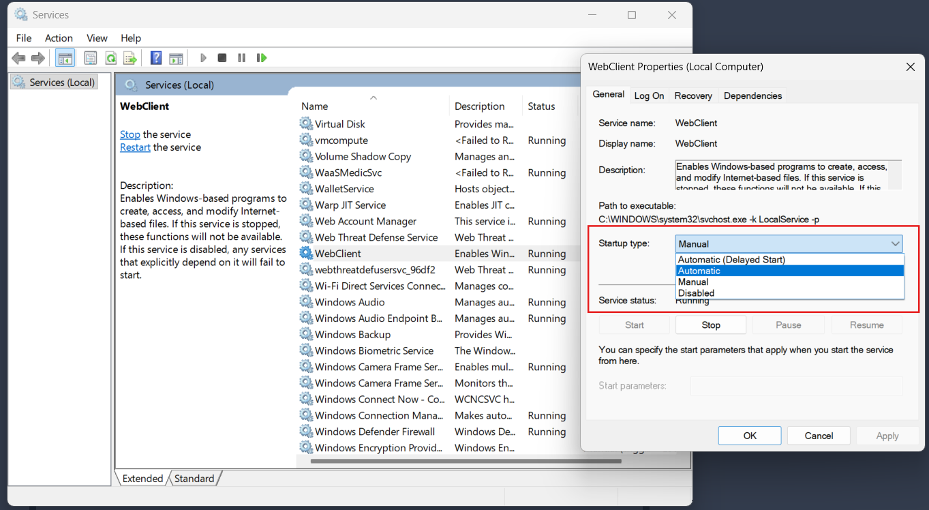Screen dimensions: 929x510
Task: Open the File menu
Action: click(x=24, y=38)
